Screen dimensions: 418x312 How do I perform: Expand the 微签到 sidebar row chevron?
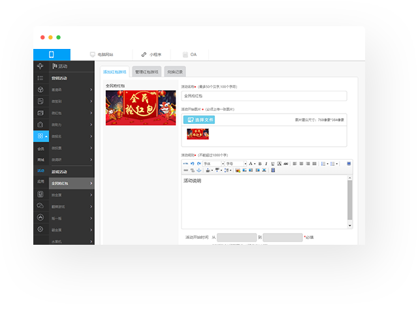tap(91, 101)
